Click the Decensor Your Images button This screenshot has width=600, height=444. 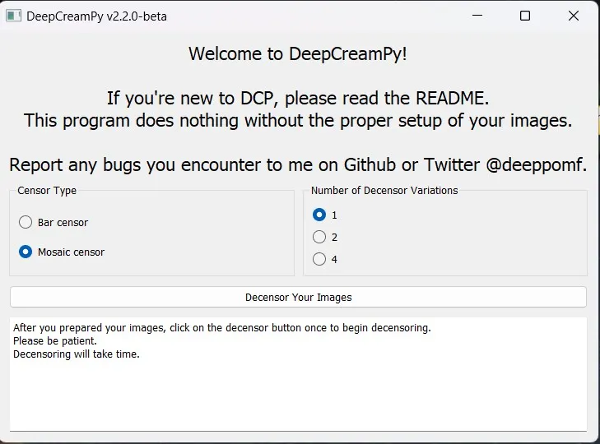pos(298,297)
